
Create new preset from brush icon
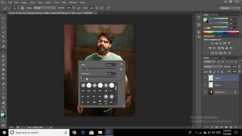click(121, 69)
